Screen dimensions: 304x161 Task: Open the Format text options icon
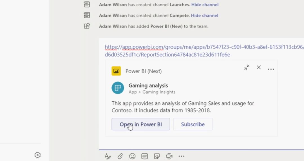(108, 156)
